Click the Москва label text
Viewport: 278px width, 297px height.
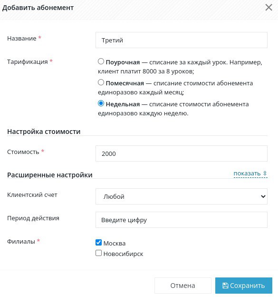coord(115,243)
